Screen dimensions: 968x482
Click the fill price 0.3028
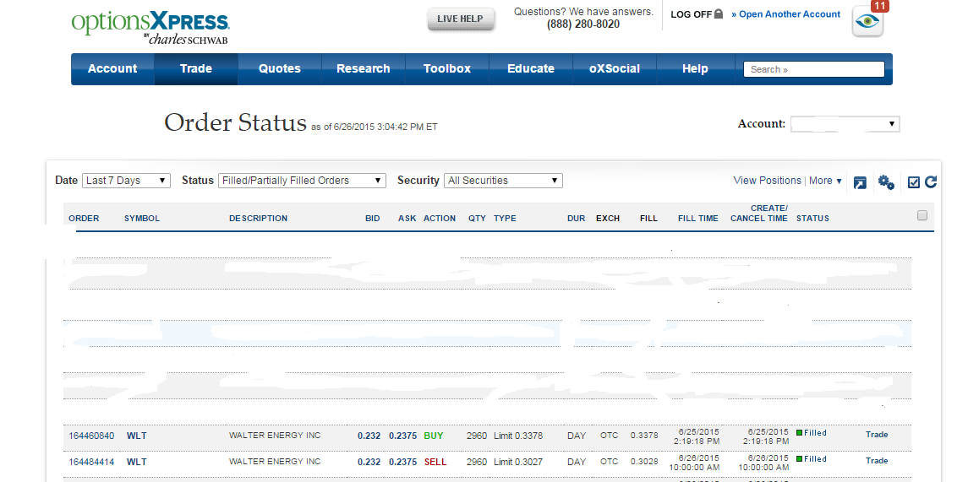pos(644,462)
